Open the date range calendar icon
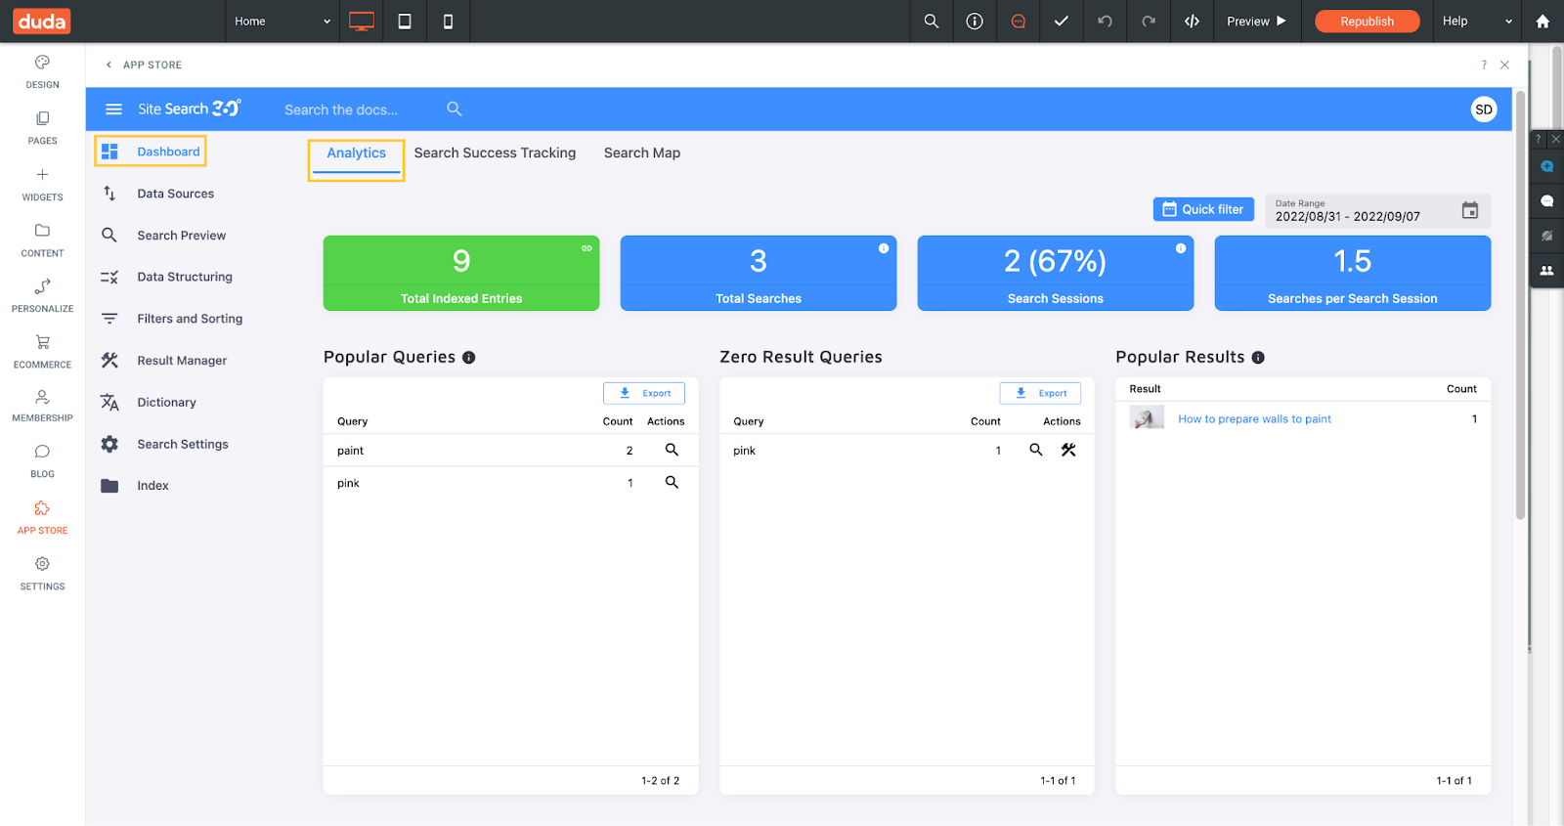The height and width of the screenshot is (826, 1564). coord(1470,210)
